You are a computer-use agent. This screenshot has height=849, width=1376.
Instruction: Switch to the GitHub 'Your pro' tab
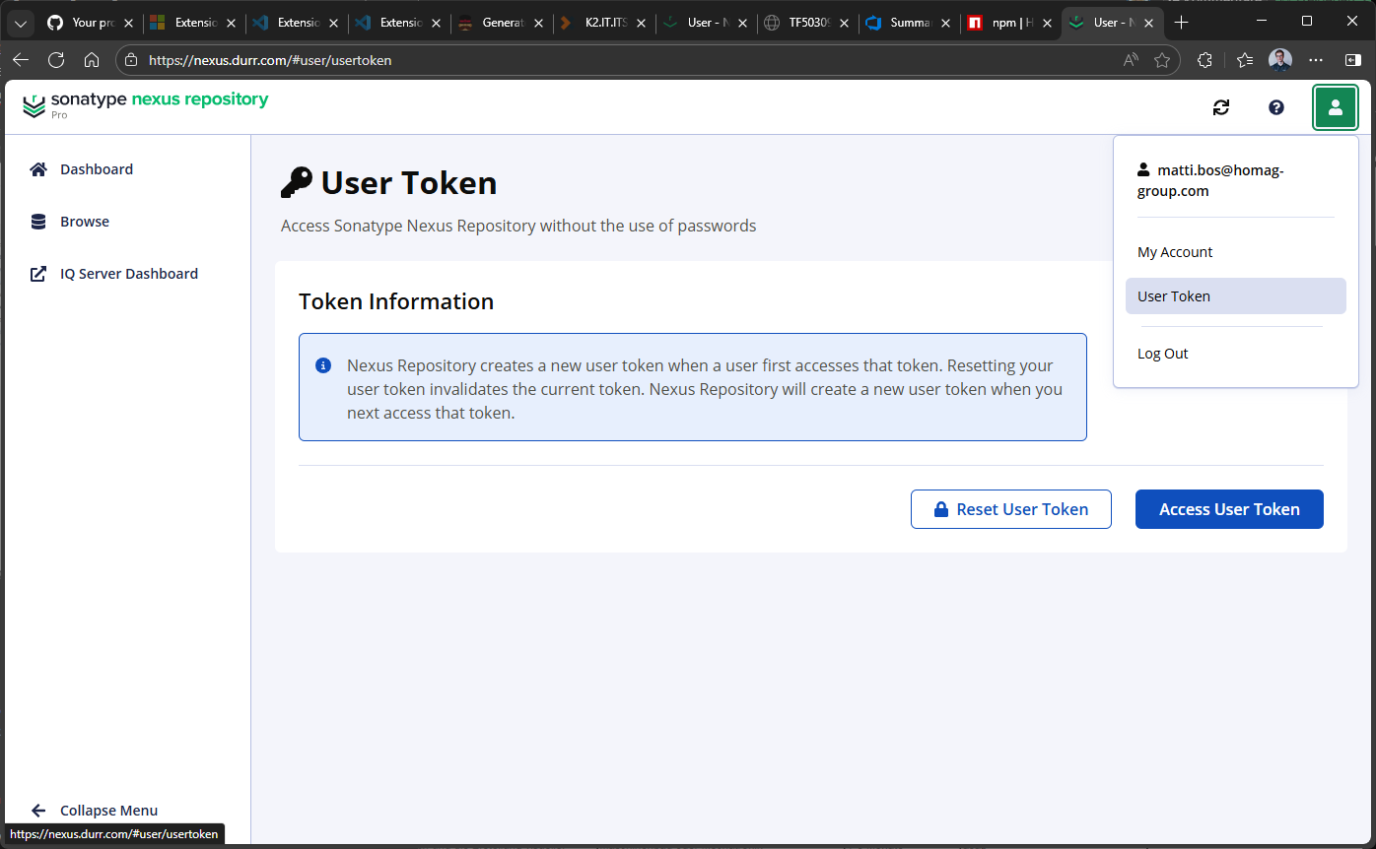coord(90,23)
